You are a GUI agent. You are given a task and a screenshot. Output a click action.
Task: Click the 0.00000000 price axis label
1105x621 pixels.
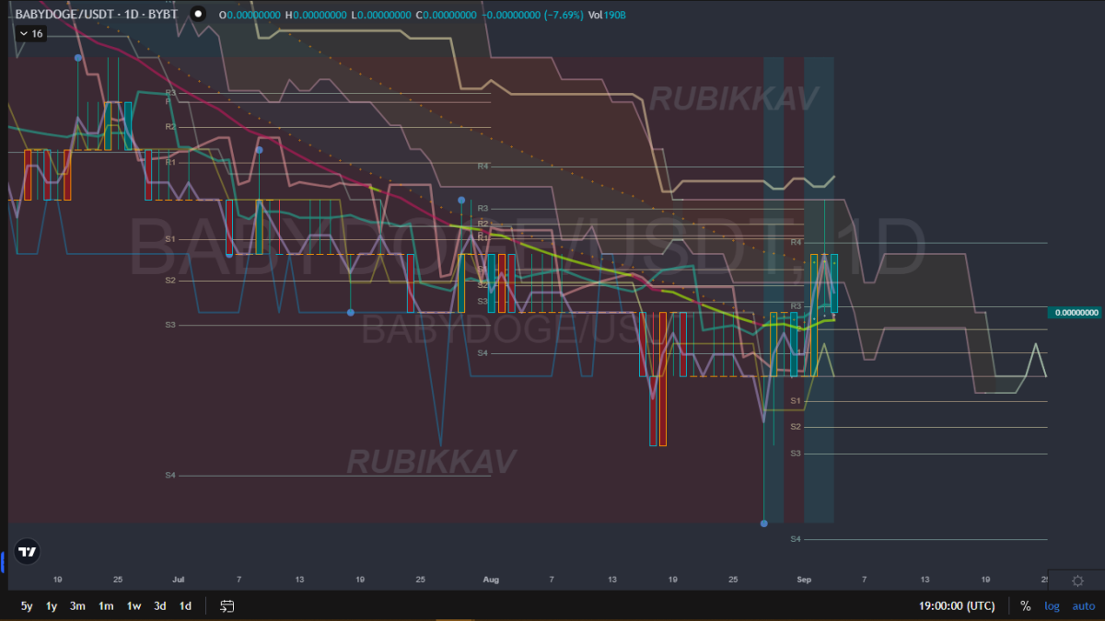1076,313
